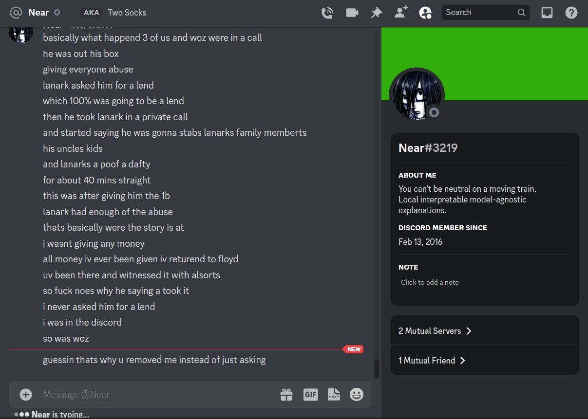Open the help page
The height and width of the screenshot is (419, 588).
(x=571, y=13)
